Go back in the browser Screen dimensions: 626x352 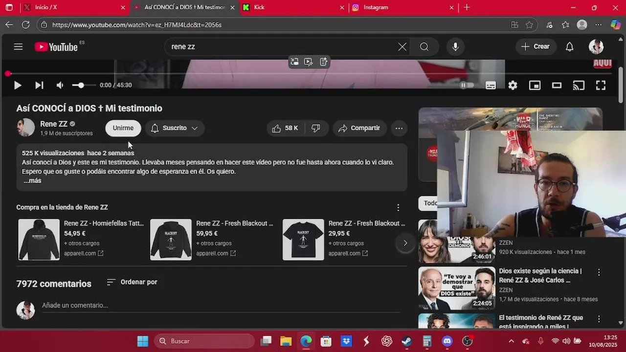click(x=9, y=24)
